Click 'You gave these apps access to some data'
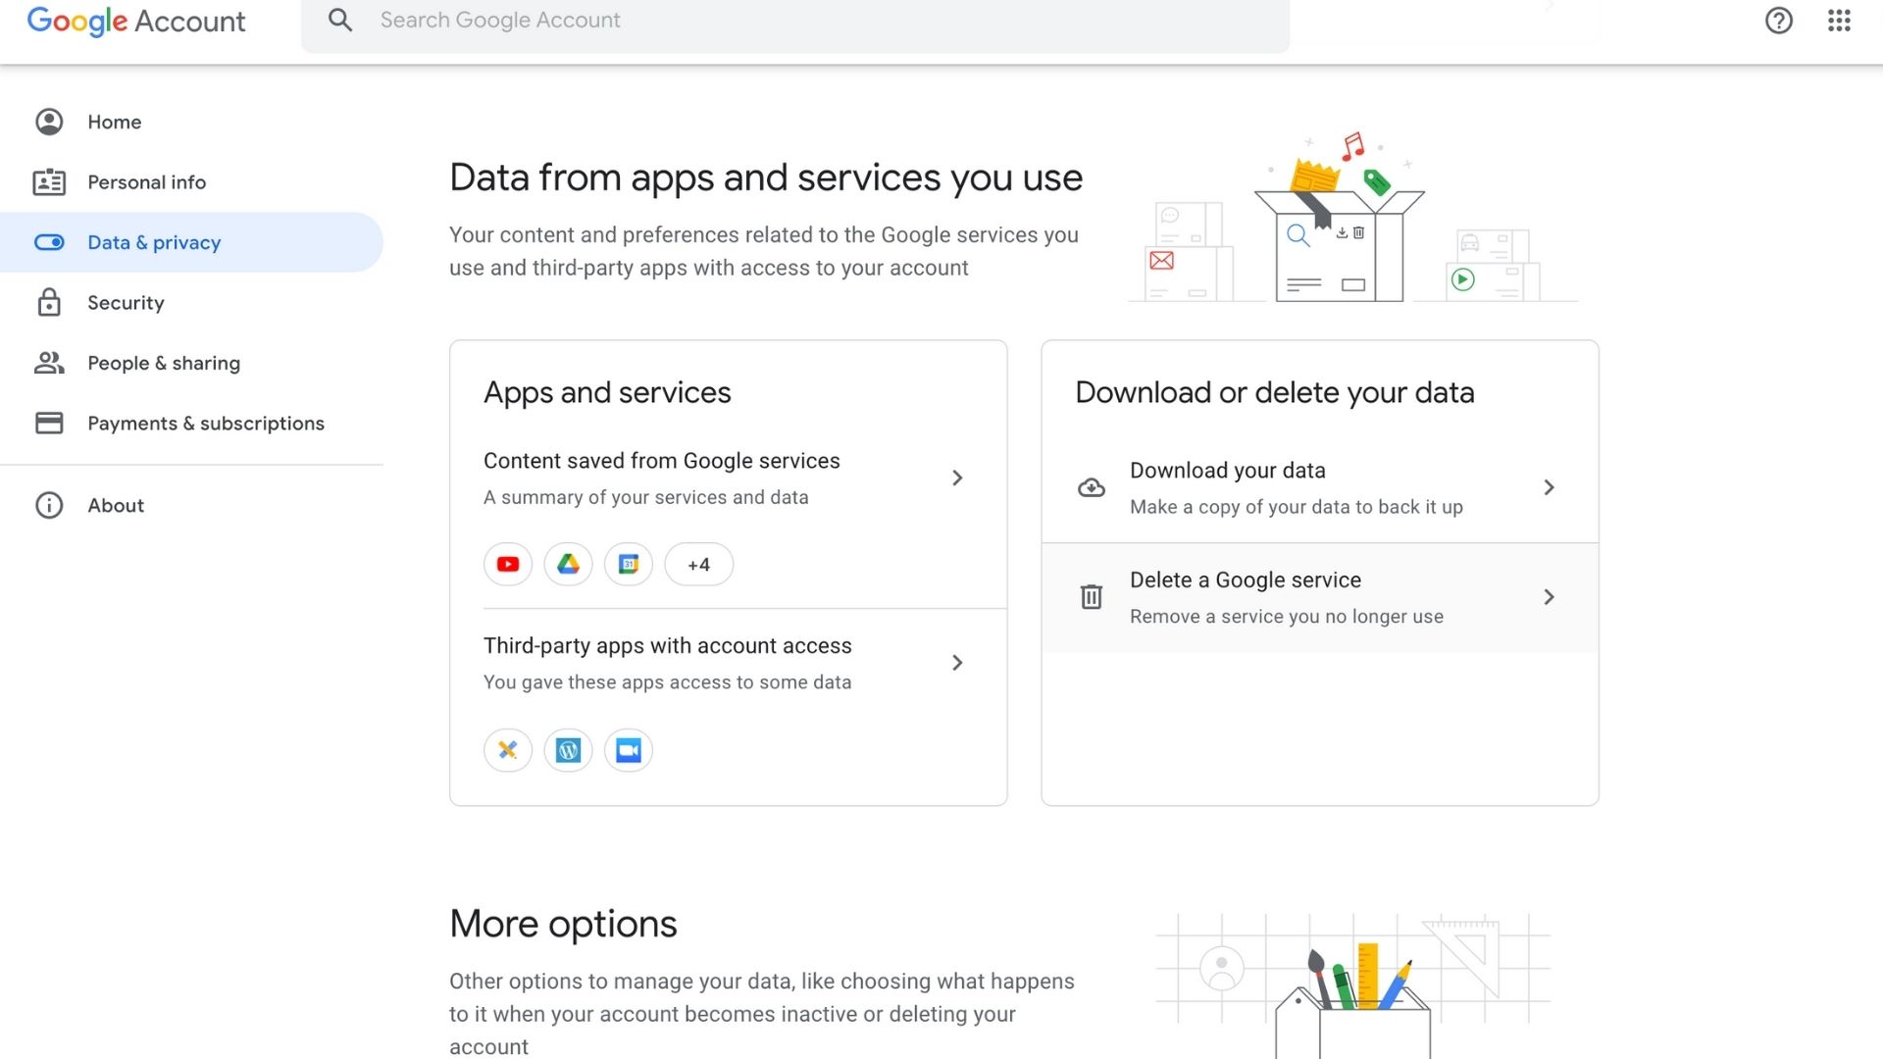Image resolution: width=1883 pixels, height=1059 pixels. pyautogui.click(x=668, y=682)
